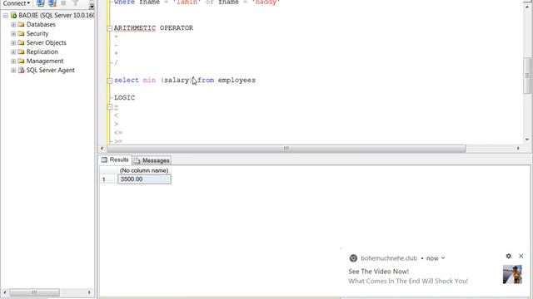Collapse the LOGIC block outline at equals sign

pos(109,107)
